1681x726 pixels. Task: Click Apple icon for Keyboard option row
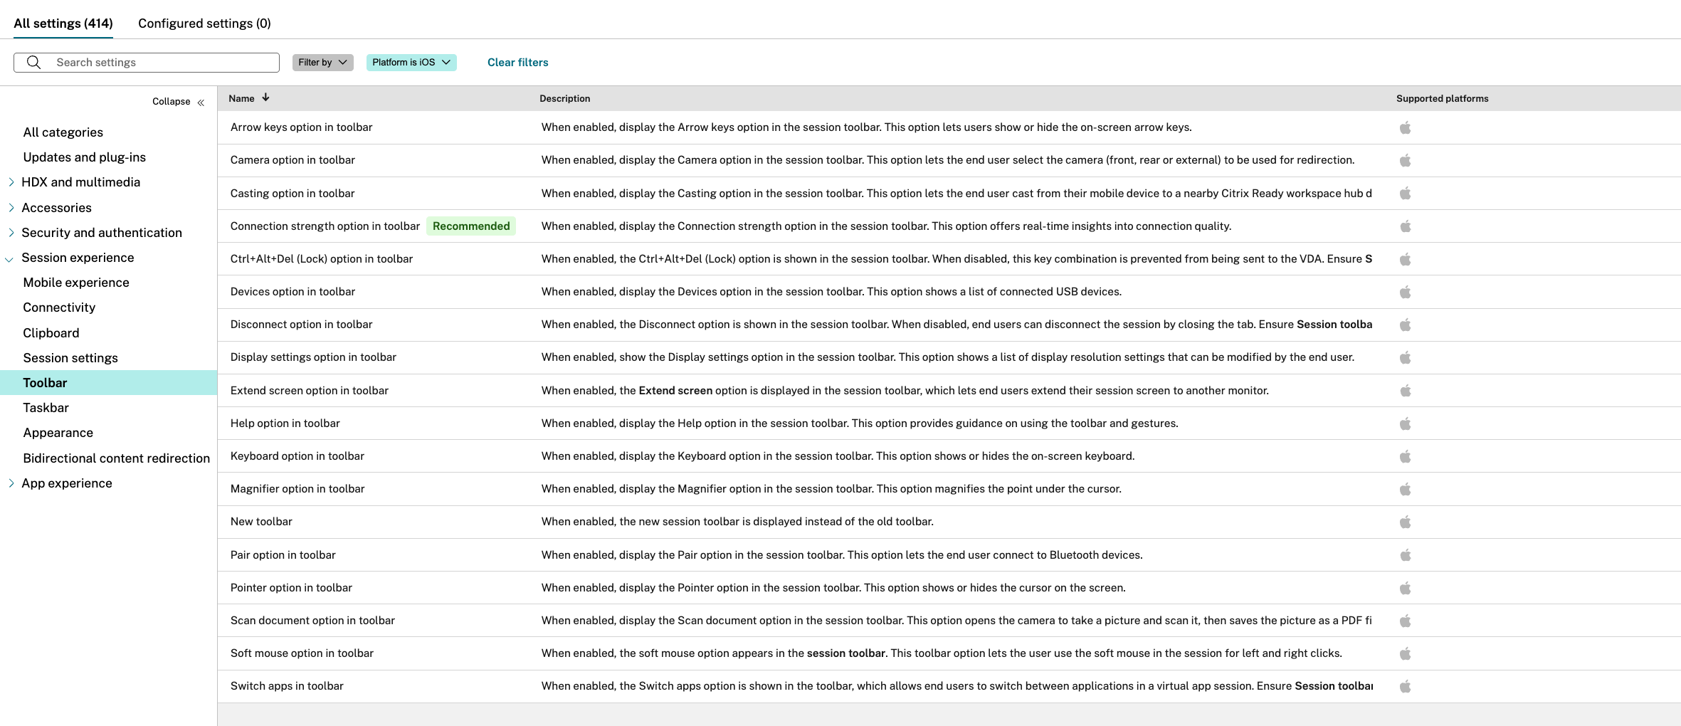pos(1405,456)
